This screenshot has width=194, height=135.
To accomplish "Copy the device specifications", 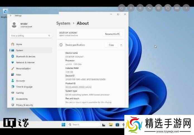I will pos(111,45).
